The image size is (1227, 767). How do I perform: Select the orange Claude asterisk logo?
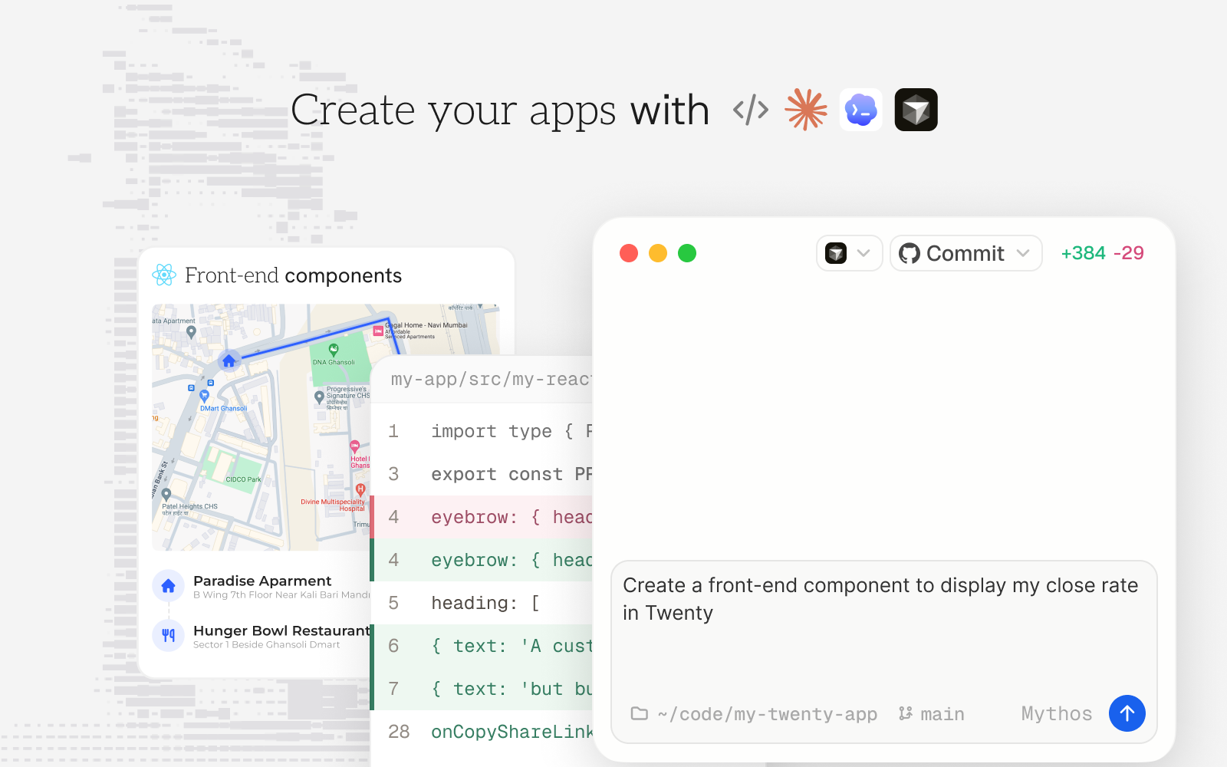[805, 110]
